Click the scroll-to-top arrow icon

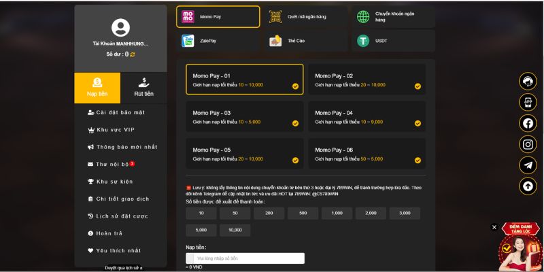click(x=528, y=186)
